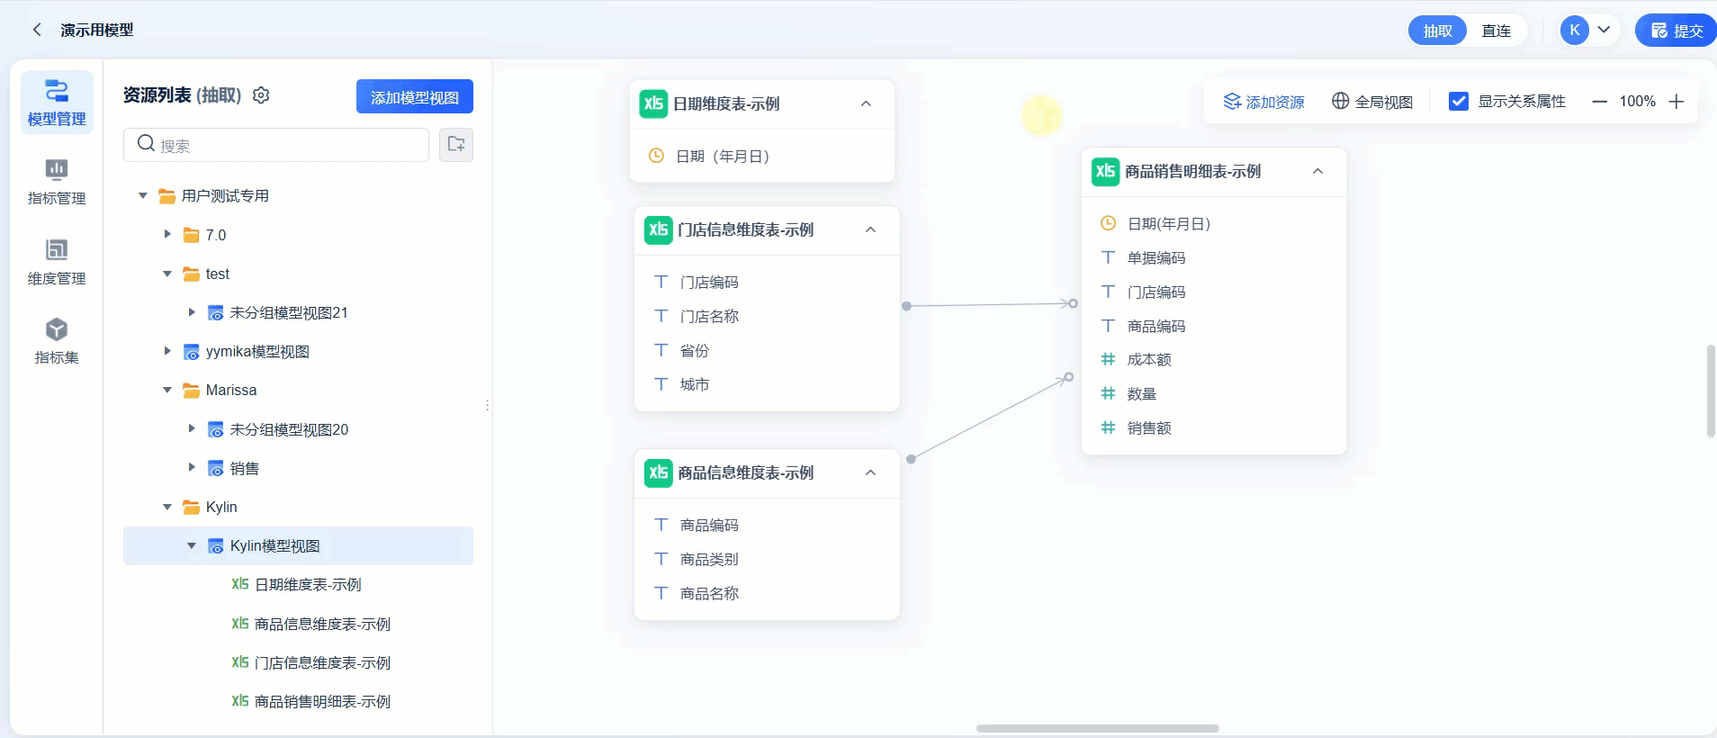Viewport: 1717px width, 738px height.
Task: Expand the 销售 model view node
Action: click(x=191, y=467)
